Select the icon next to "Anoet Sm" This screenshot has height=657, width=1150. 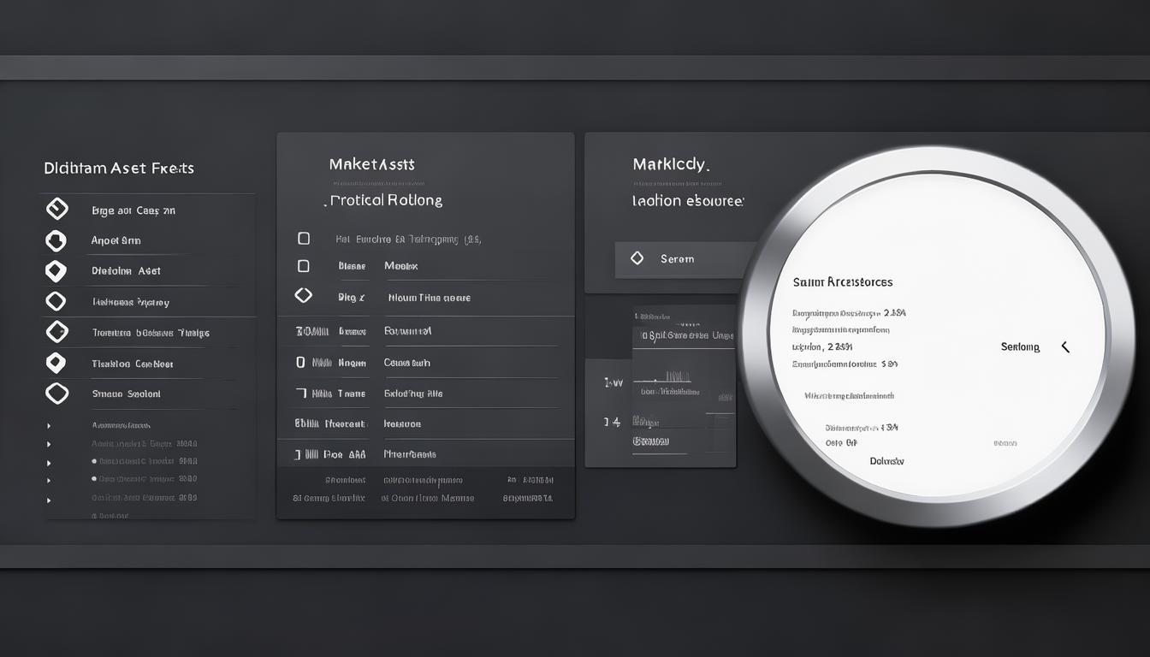(x=56, y=240)
